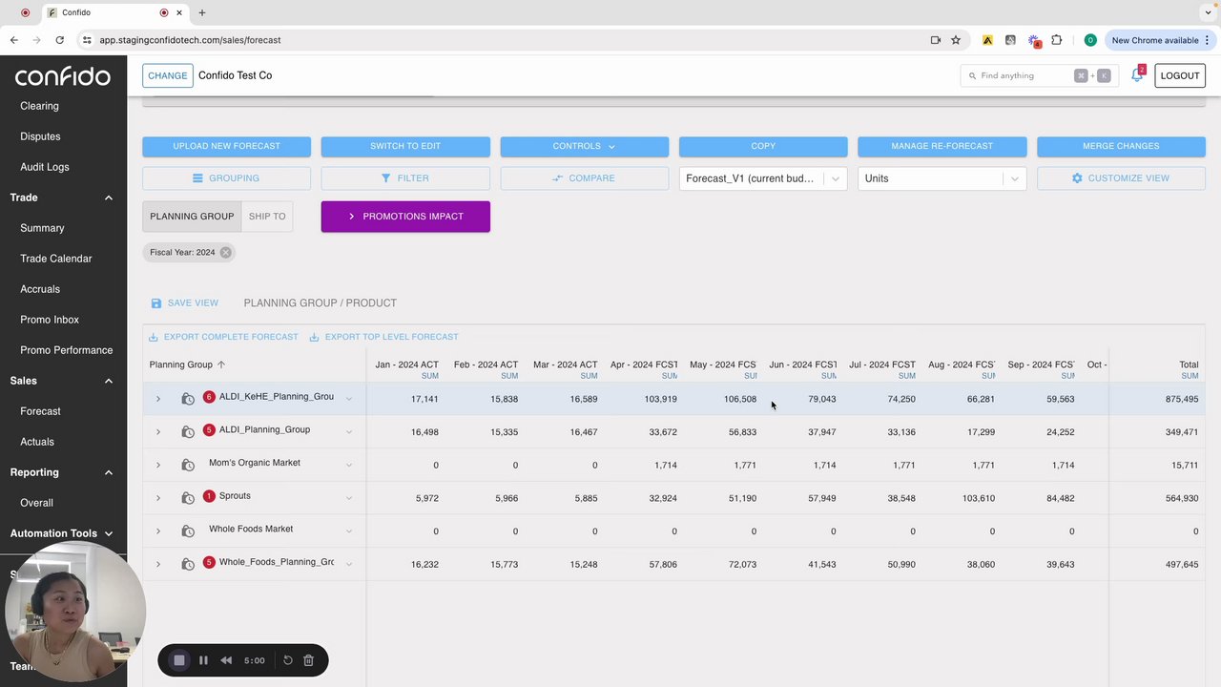This screenshot has width=1221, height=687.
Task: Open the purple extension with red badge
Action: [1034, 40]
